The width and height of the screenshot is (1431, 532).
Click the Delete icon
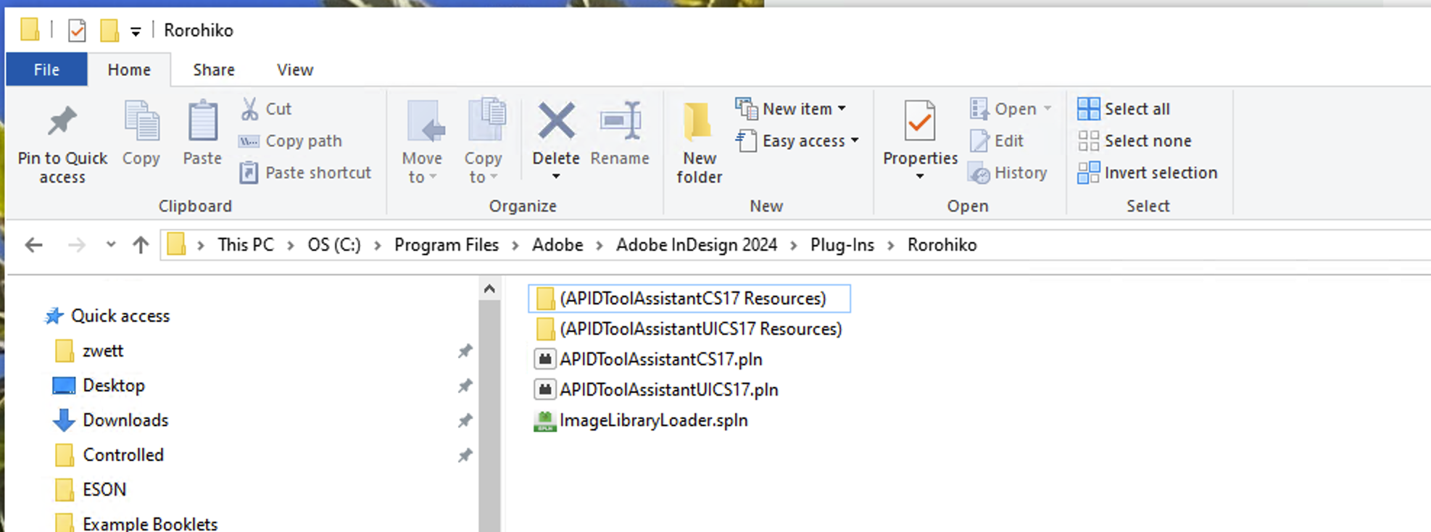tap(556, 120)
